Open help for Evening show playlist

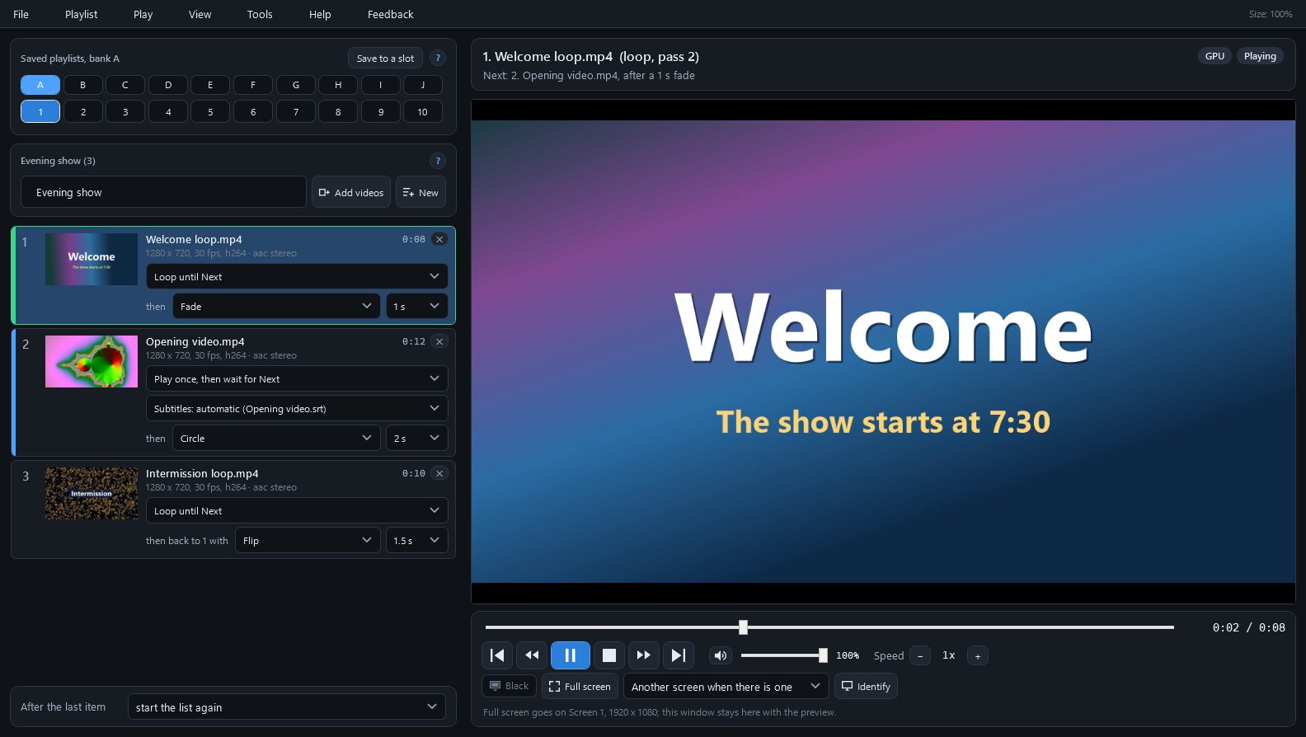coord(438,161)
